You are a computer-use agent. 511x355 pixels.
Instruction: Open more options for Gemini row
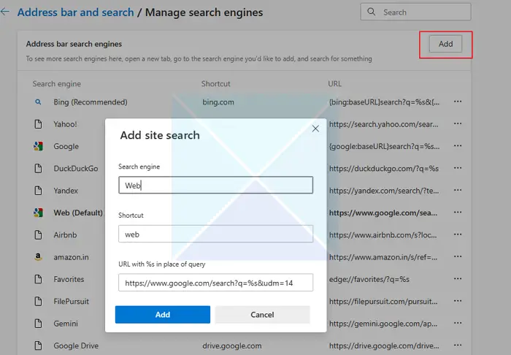458,323
